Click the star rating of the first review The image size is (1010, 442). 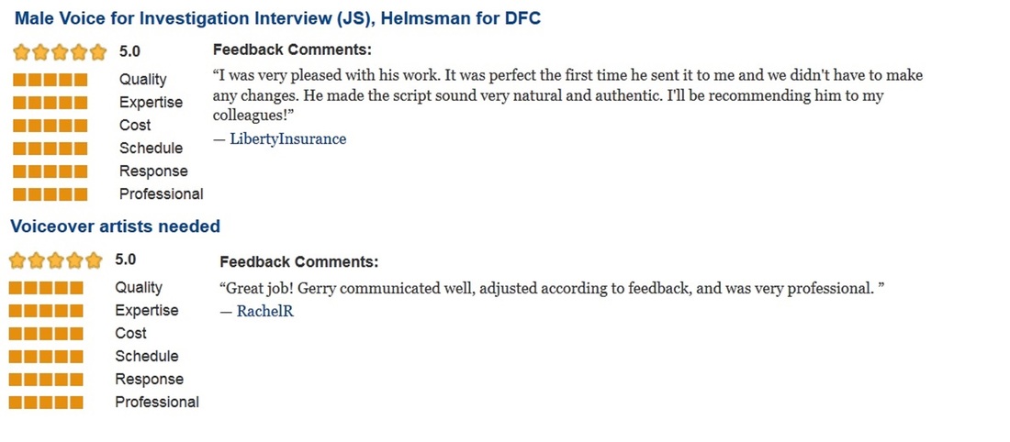pyautogui.click(x=60, y=52)
